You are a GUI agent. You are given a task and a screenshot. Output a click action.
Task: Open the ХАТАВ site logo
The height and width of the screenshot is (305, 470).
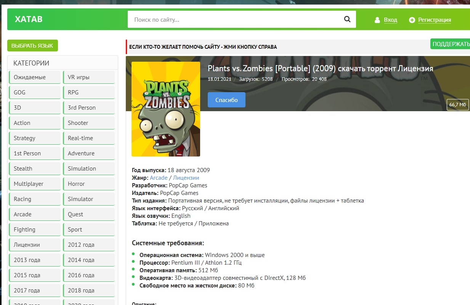(29, 19)
